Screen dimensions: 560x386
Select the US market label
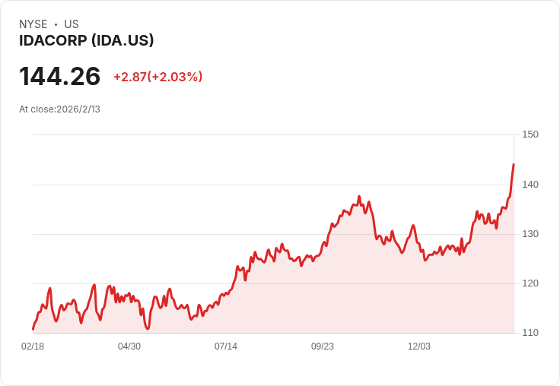click(72, 24)
